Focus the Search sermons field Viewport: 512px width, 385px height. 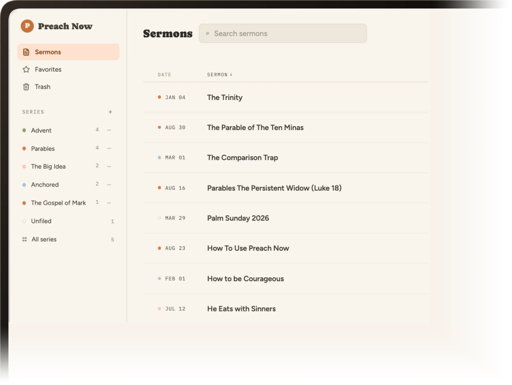[283, 33]
